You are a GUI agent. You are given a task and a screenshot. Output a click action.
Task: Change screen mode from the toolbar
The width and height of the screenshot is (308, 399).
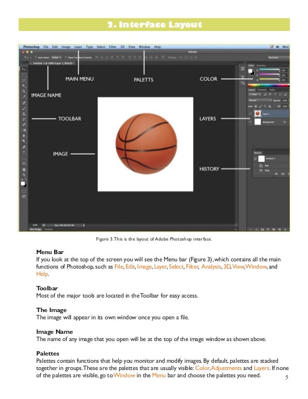pos(24,197)
